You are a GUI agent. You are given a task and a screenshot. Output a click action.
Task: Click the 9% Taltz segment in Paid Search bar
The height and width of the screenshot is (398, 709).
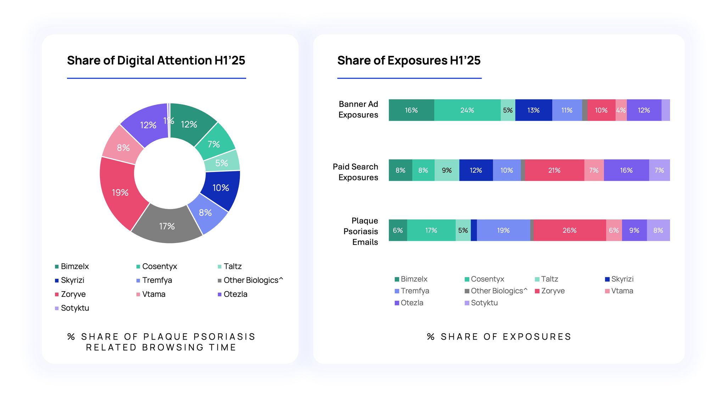point(447,170)
